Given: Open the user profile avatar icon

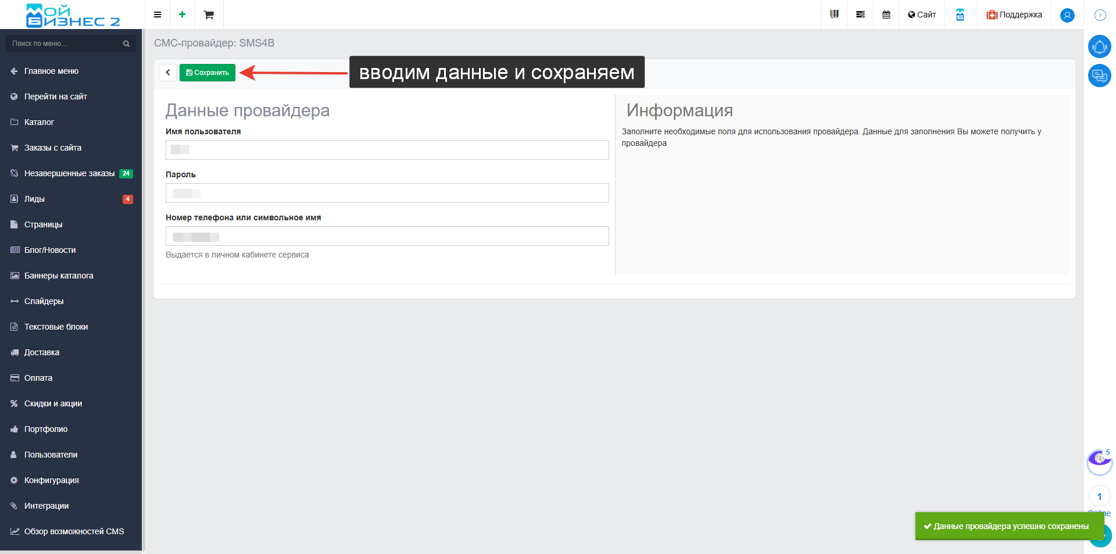Looking at the screenshot, I should point(1067,15).
